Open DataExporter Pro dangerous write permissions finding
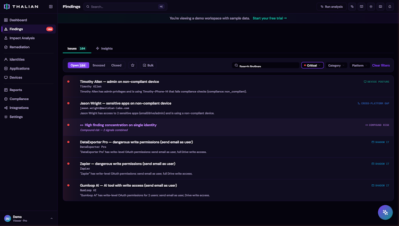399x226 pixels. click(228, 147)
